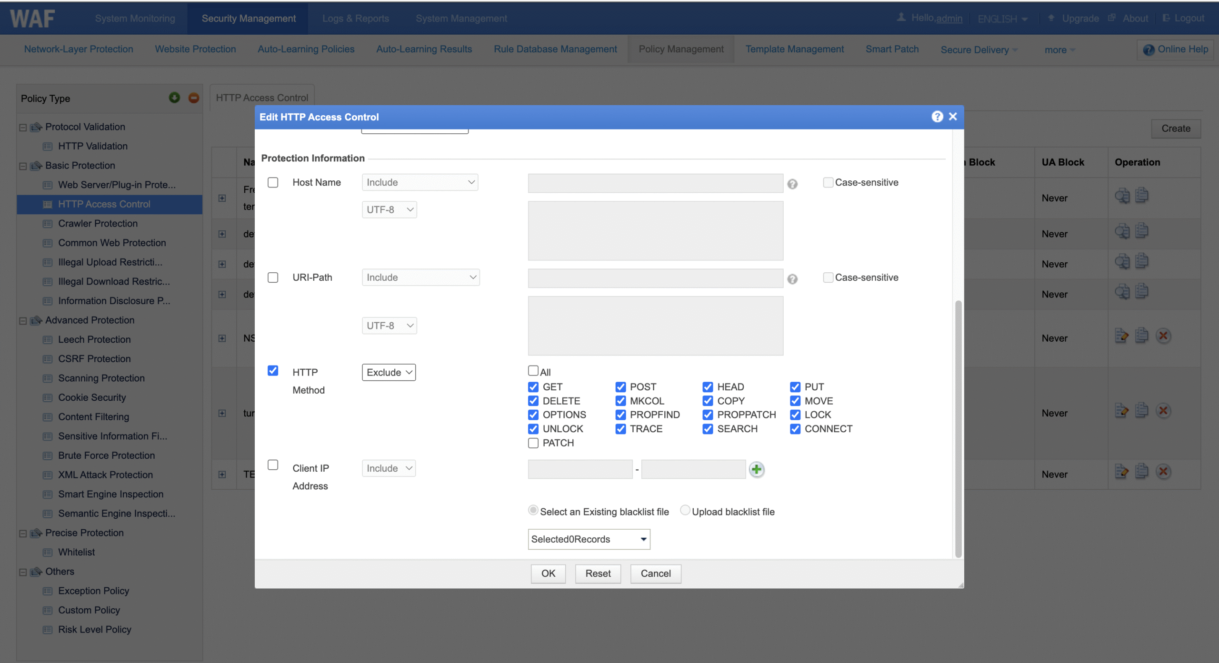Check the All HTTP methods checkbox

533,371
